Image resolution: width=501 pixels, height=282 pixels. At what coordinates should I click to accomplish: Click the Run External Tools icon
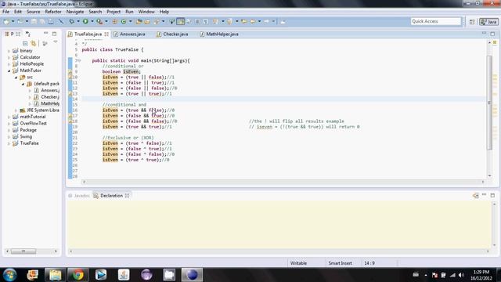[99, 21]
